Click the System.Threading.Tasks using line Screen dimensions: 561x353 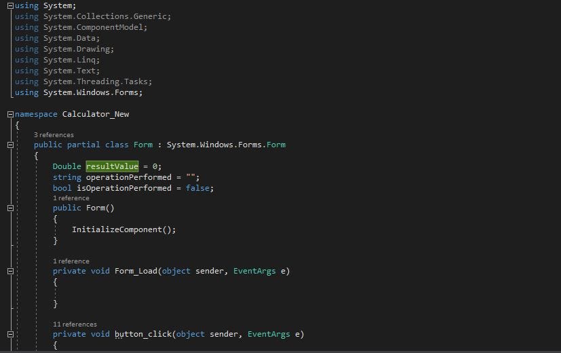pos(83,81)
